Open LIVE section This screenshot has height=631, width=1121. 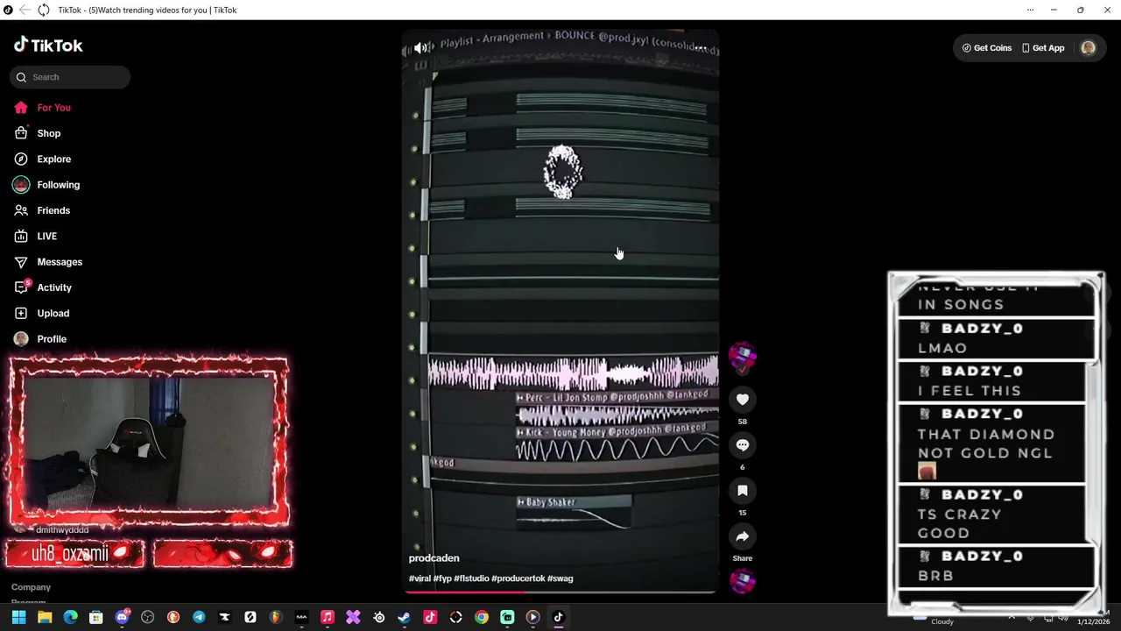pos(47,237)
